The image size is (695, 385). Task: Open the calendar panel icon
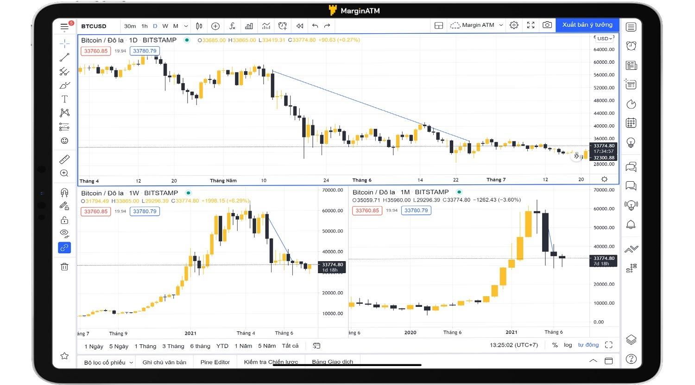point(631,123)
